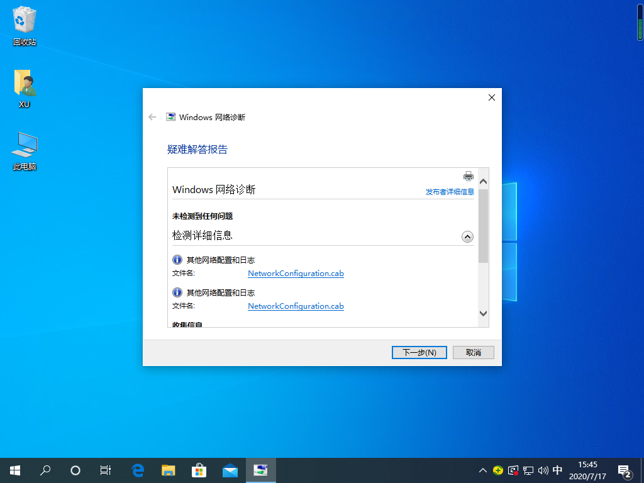Print the troubleshooting report

(469, 176)
